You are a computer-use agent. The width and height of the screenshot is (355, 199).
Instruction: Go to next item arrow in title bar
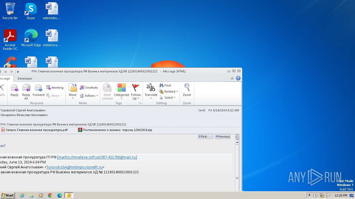click(x=11, y=71)
